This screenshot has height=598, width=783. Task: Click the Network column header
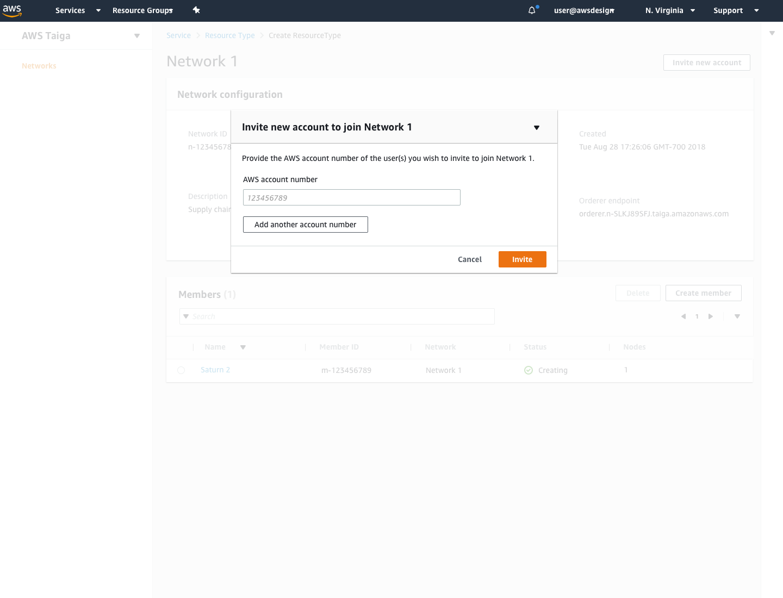point(440,347)
